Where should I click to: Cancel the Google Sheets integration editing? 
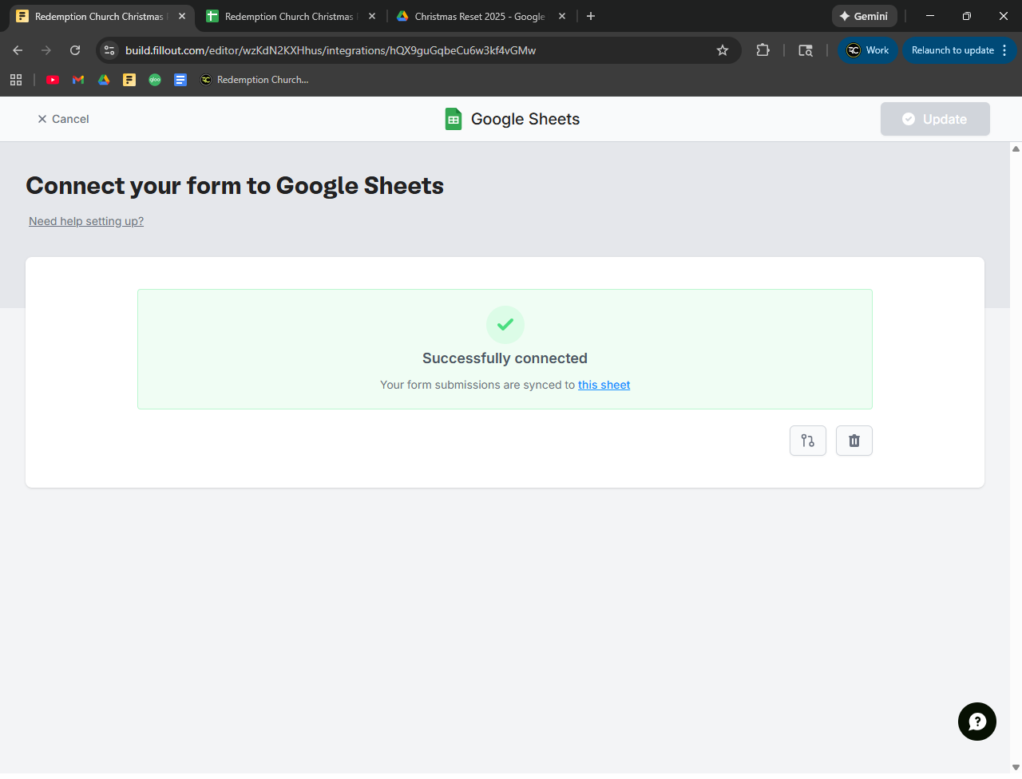click(63, 119)
